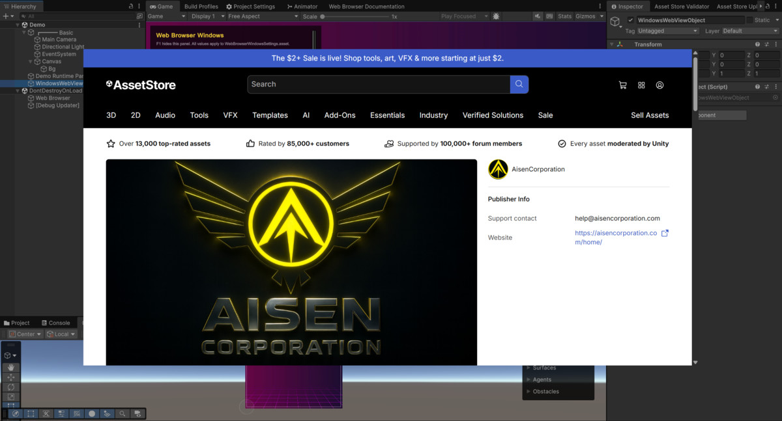Open Transform component preset settings icon

pyautogui.click(x=766, y=44)
